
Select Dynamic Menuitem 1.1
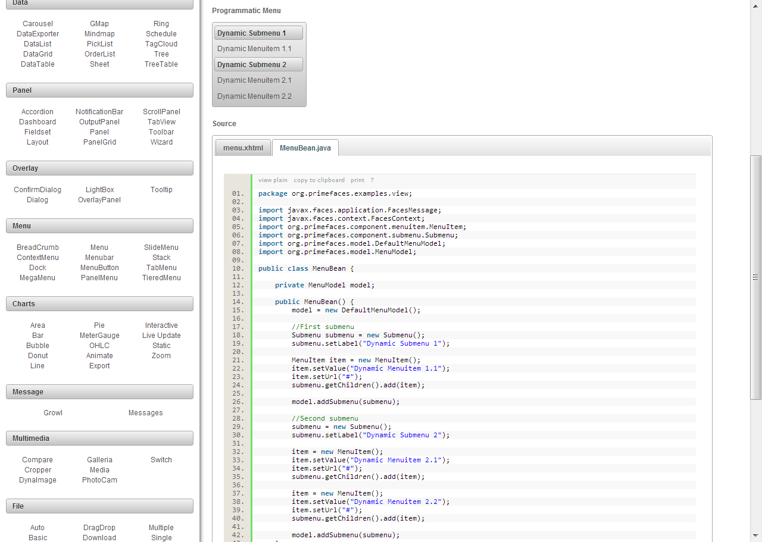coord(254,48)
